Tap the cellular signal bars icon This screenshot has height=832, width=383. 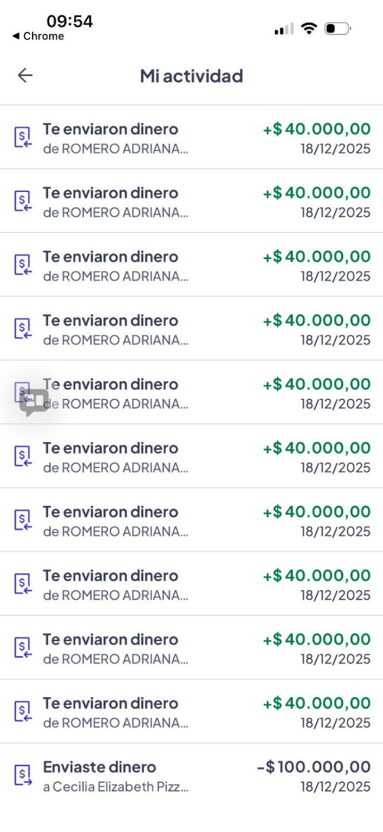click(284, 29)
